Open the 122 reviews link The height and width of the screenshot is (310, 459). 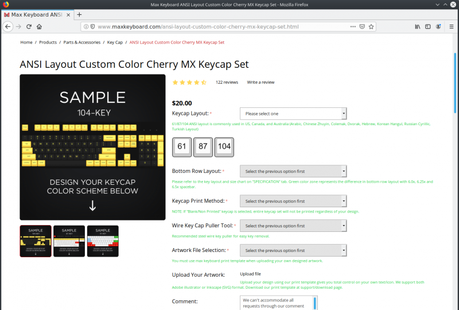point(227,82)
